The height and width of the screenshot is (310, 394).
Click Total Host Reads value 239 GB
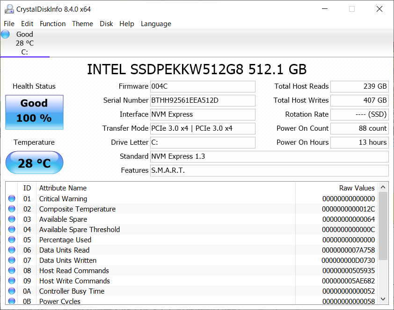click(x=359, y=86)
